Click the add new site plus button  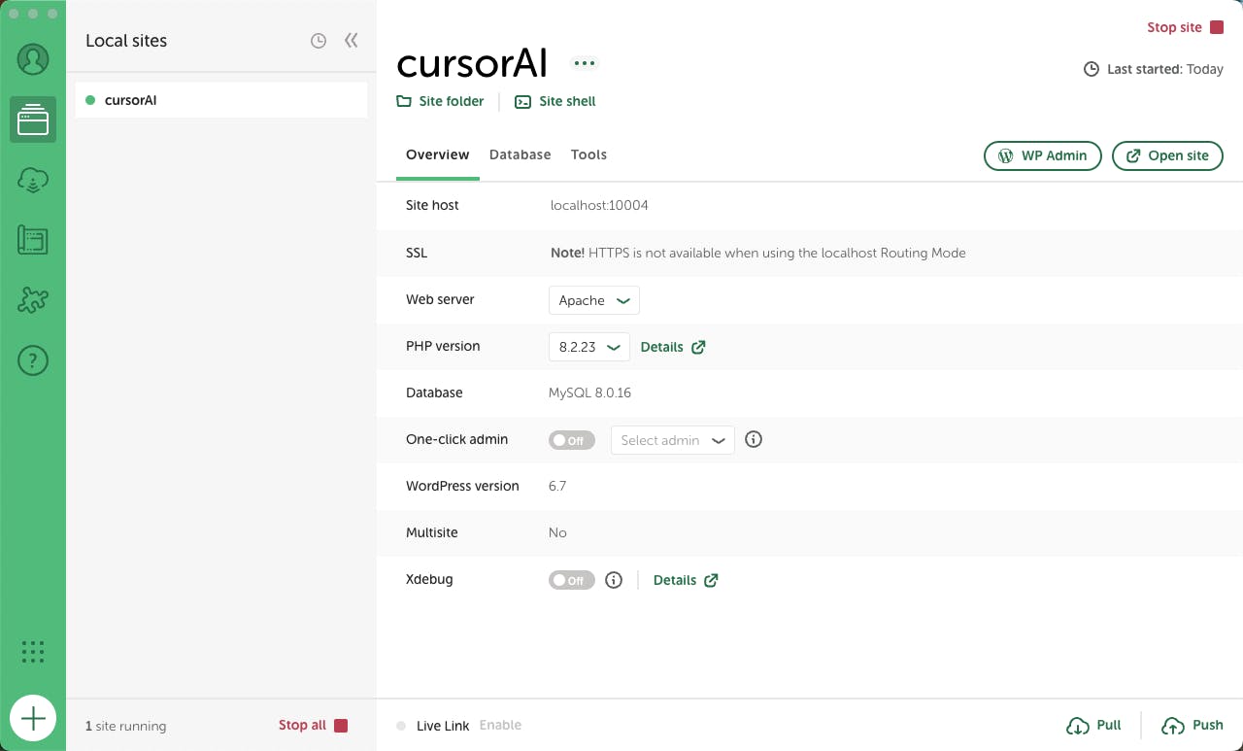pyautogui.click(x=33, y=718)
